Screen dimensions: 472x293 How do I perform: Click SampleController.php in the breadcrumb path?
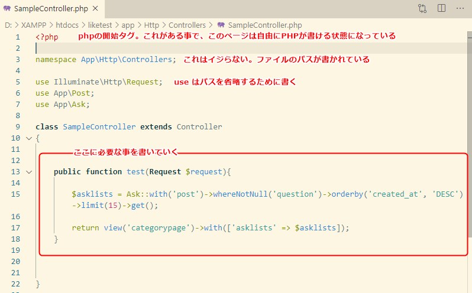[264, 25]
